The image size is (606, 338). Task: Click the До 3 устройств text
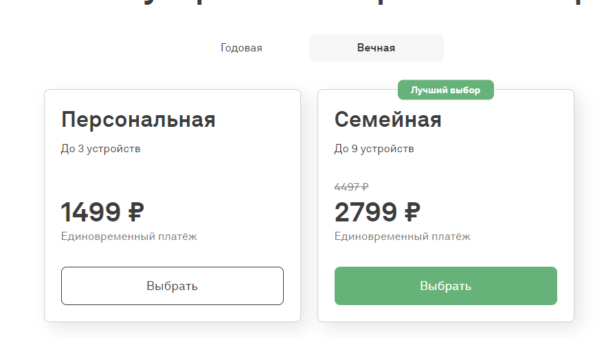click(x=100, y=148)
